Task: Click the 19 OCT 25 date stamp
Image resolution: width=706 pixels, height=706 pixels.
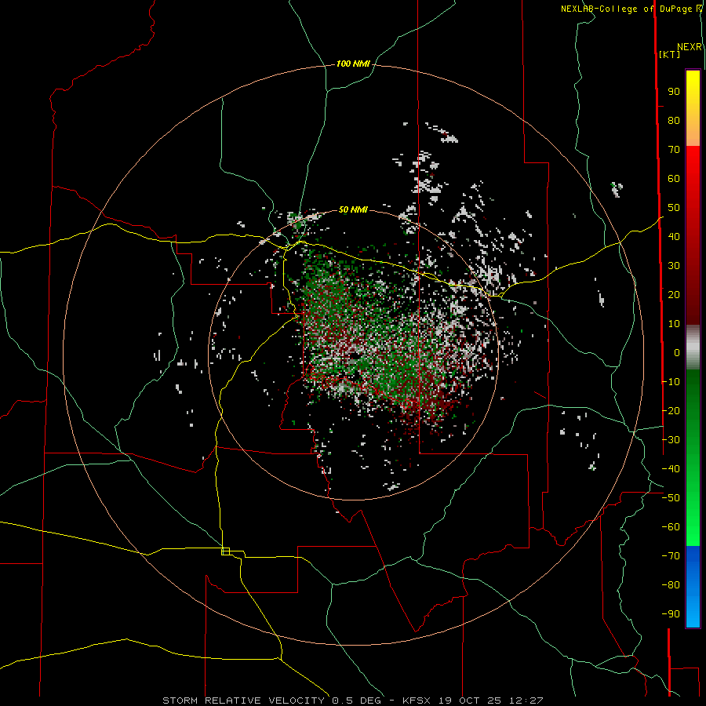Action: coord(470,701)
